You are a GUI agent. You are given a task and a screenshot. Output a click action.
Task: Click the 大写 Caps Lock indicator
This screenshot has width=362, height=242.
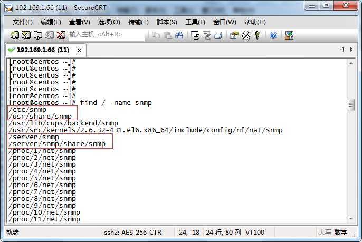point(325,232)
